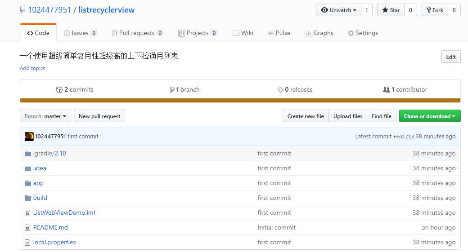Switch to the Code tab

38,33
